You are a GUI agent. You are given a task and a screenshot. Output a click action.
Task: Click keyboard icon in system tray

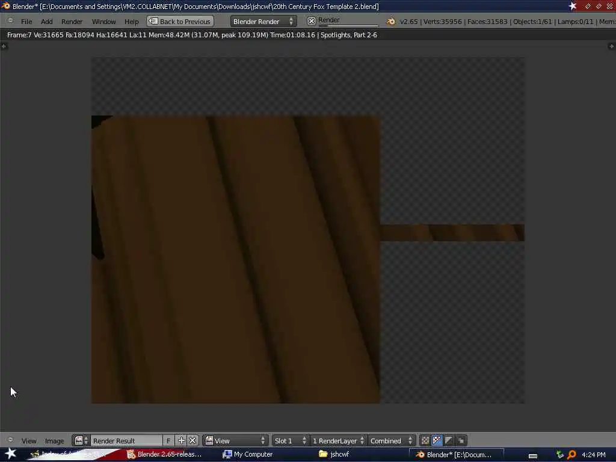[x=533, y=455]
